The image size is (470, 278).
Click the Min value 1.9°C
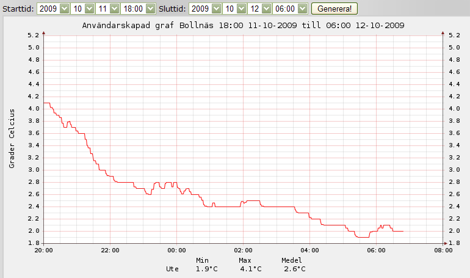coord(208,269)
